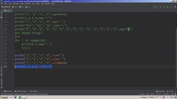Run the program with the green Run arrow
The width and height of the screenshot is (177, 99).
[x=164, y=7]
